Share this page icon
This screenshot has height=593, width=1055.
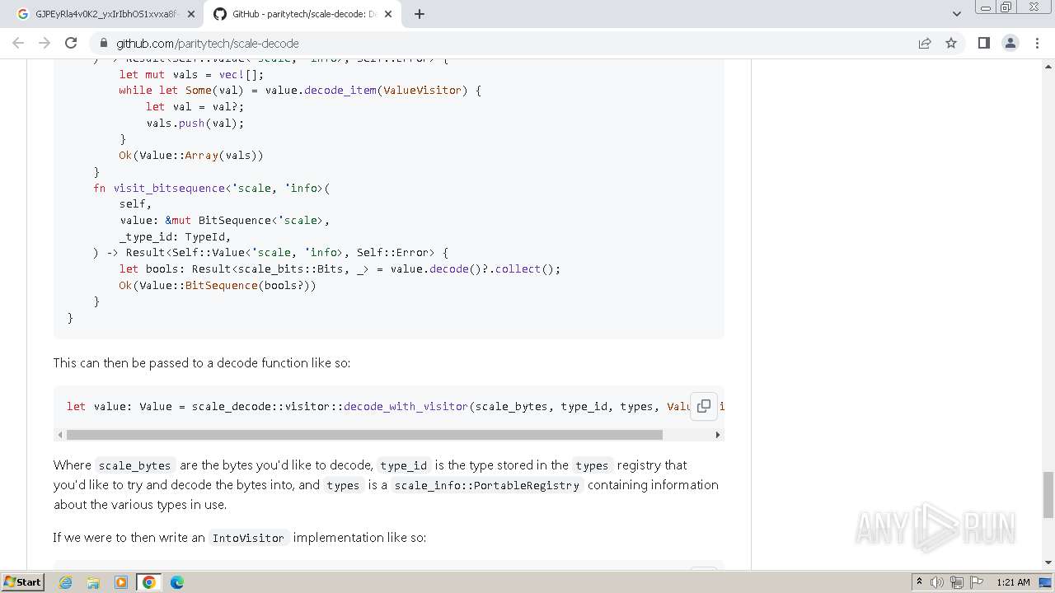click(x=925, y=43)
